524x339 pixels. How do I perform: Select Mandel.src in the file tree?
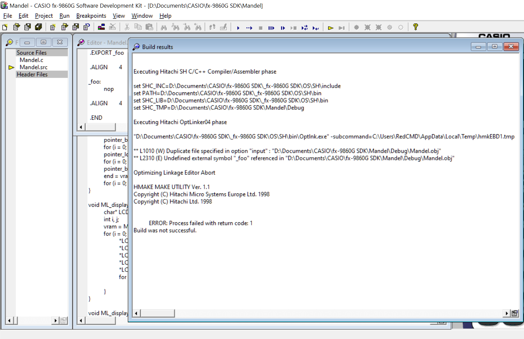pos(33,67)
